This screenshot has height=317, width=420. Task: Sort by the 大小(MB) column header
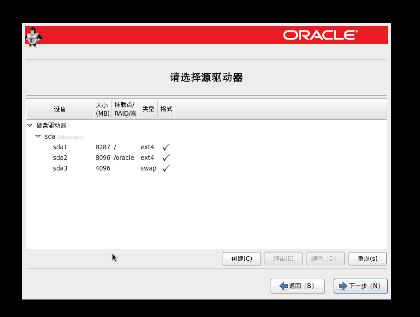tap(102, 109)
